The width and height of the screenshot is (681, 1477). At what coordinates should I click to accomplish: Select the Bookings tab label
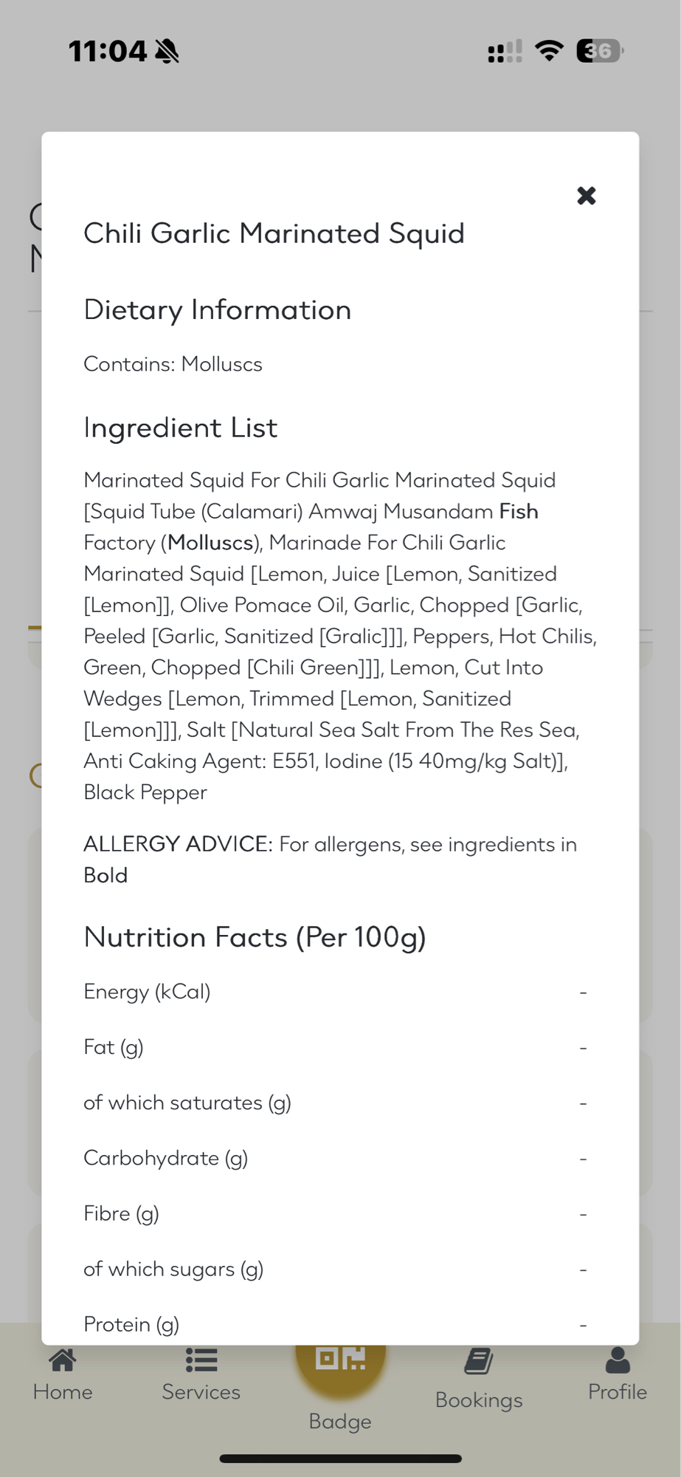coord(479,1400)
